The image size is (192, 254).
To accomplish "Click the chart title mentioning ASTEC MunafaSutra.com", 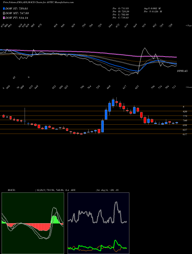I will pos(38,3).
